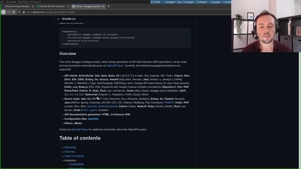Click the README.md file header label
Viewport: 301px width, 169px height.
tap(69, 19)
